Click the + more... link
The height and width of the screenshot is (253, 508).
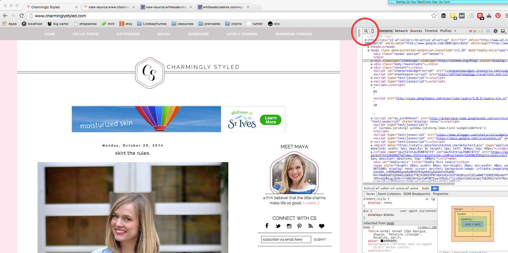click(x=311, y=203)
